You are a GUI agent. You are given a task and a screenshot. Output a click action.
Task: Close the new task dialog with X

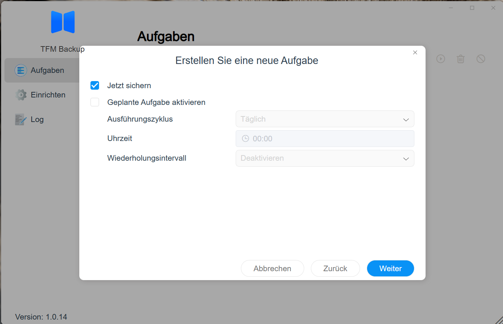[x=415, y=52]
